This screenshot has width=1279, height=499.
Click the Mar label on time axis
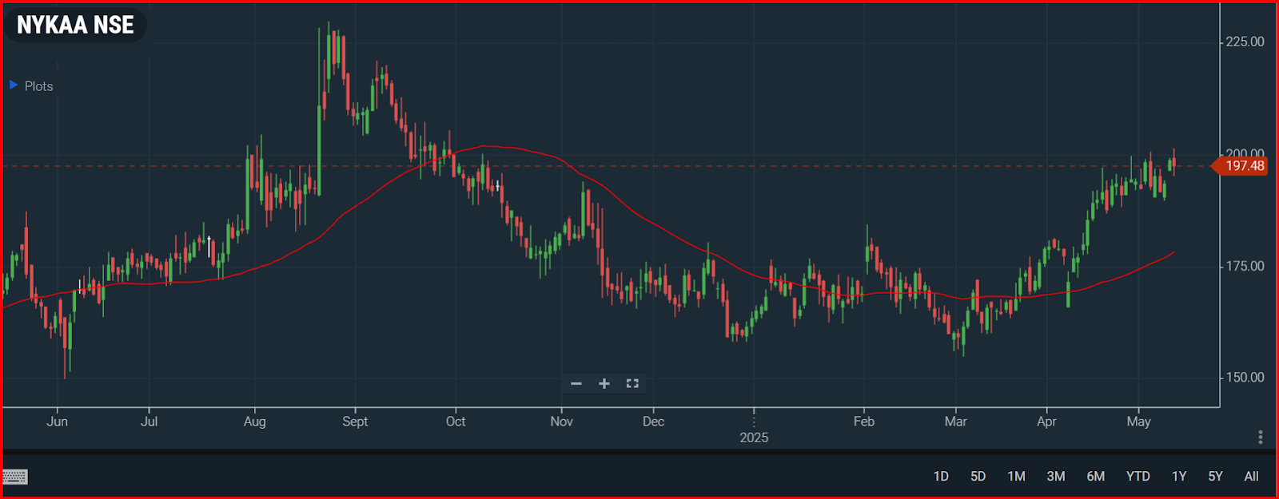[x=955, y=422]
